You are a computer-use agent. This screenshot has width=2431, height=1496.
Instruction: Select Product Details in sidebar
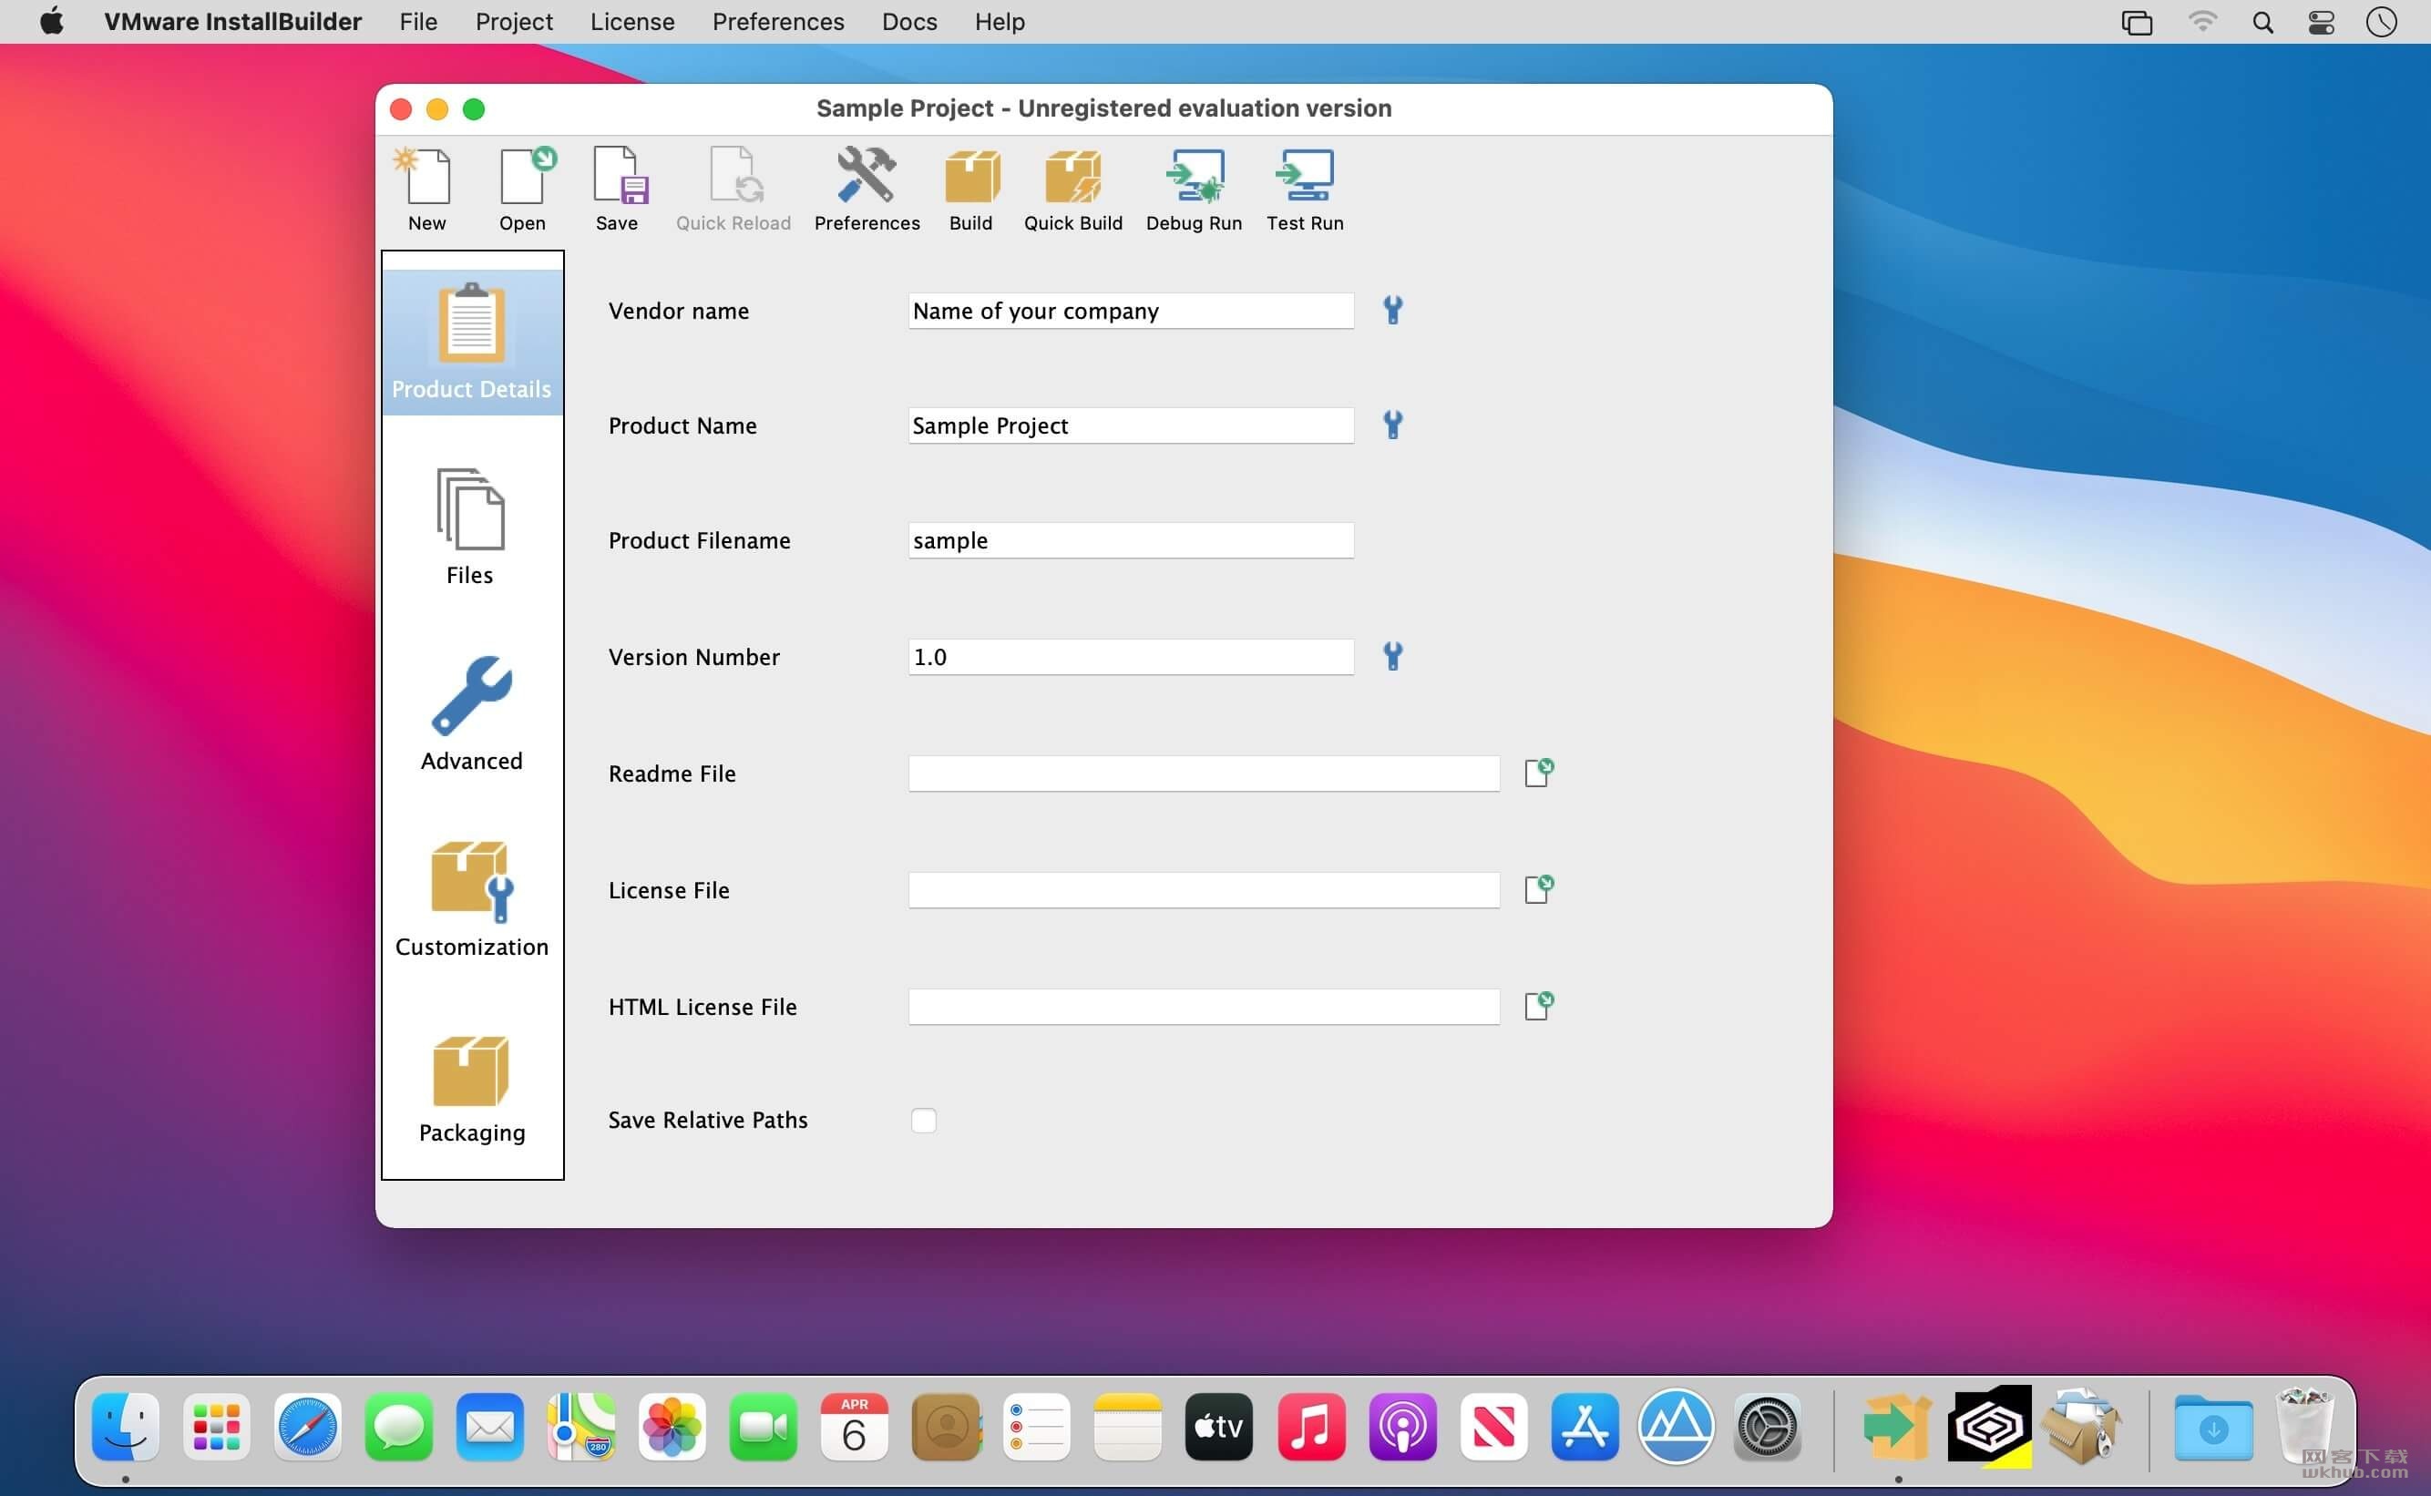coord(472,343)
